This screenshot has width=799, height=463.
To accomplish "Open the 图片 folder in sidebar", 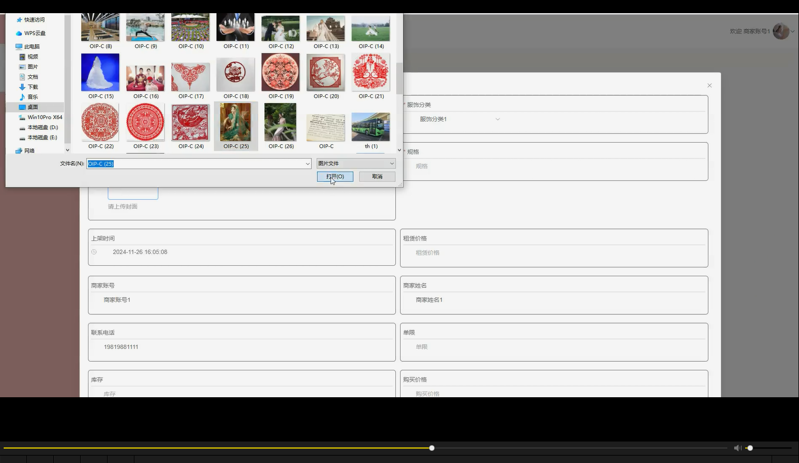I will pyautogui.click(x=28, y=67).
